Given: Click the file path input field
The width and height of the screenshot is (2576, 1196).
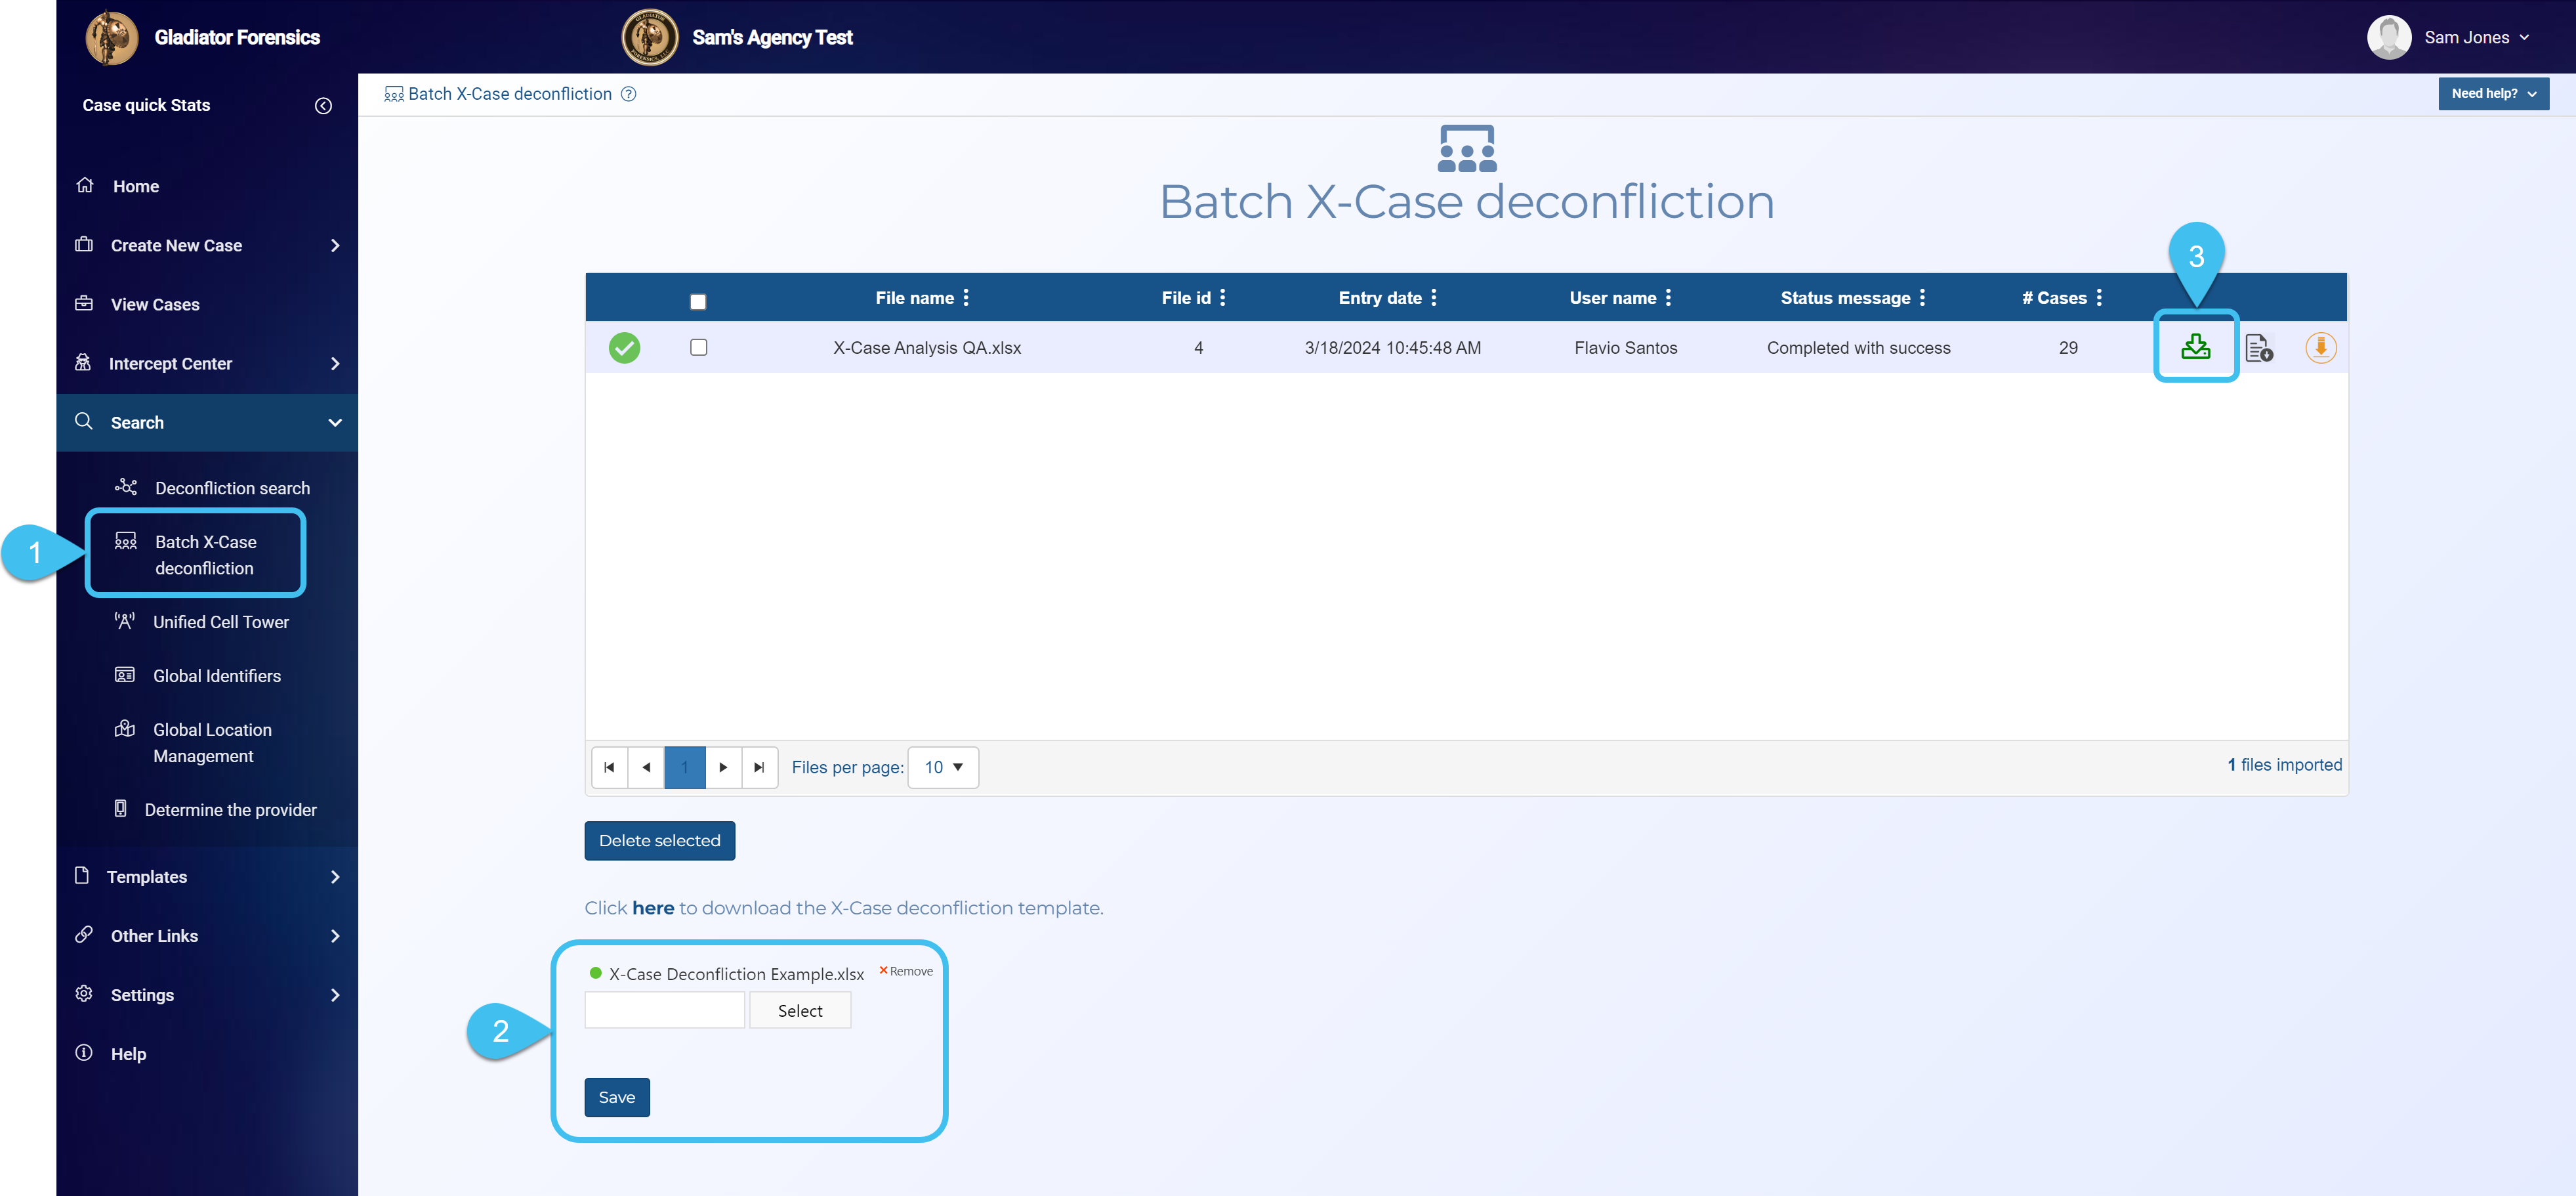Looking at the screenshot, I should 664,1011.
